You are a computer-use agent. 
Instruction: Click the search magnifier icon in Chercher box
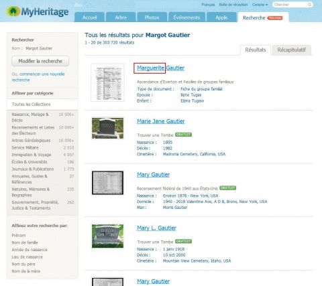click(x=309, y=5)
